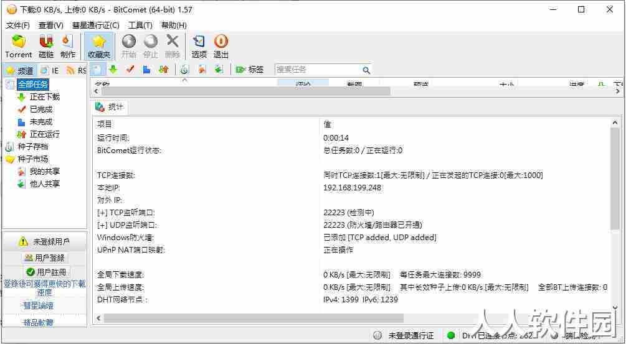The width and height of the screenshot is (626, 344).
Task: Open the 工具(T) menu
Action: [140, 25]
